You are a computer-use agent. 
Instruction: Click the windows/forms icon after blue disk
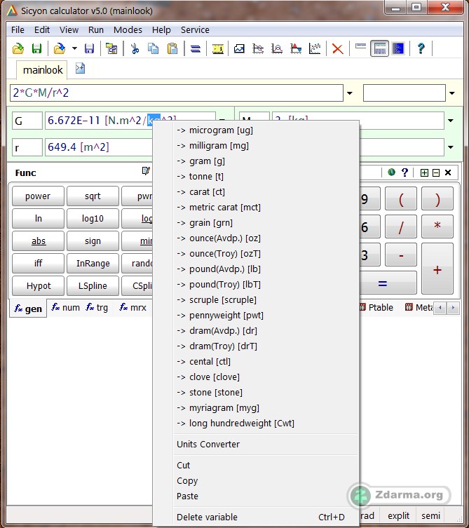(111, 49)
